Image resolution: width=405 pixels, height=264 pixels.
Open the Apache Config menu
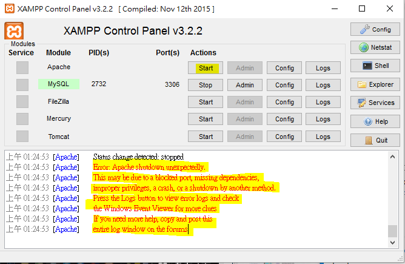click(284, 68)
